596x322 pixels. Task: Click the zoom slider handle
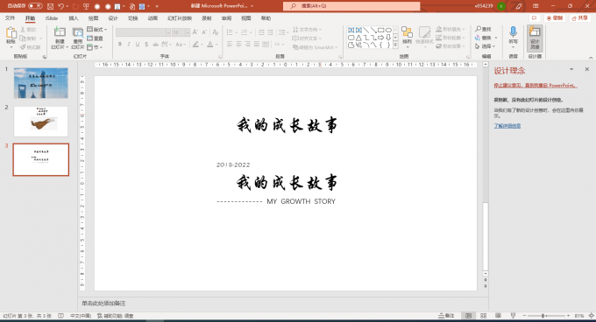543,316
